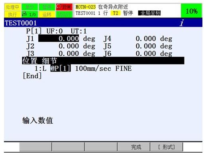Click the I/O status indicator
Image resolution: width=204 pixels, height=155 pixels.
30,14
